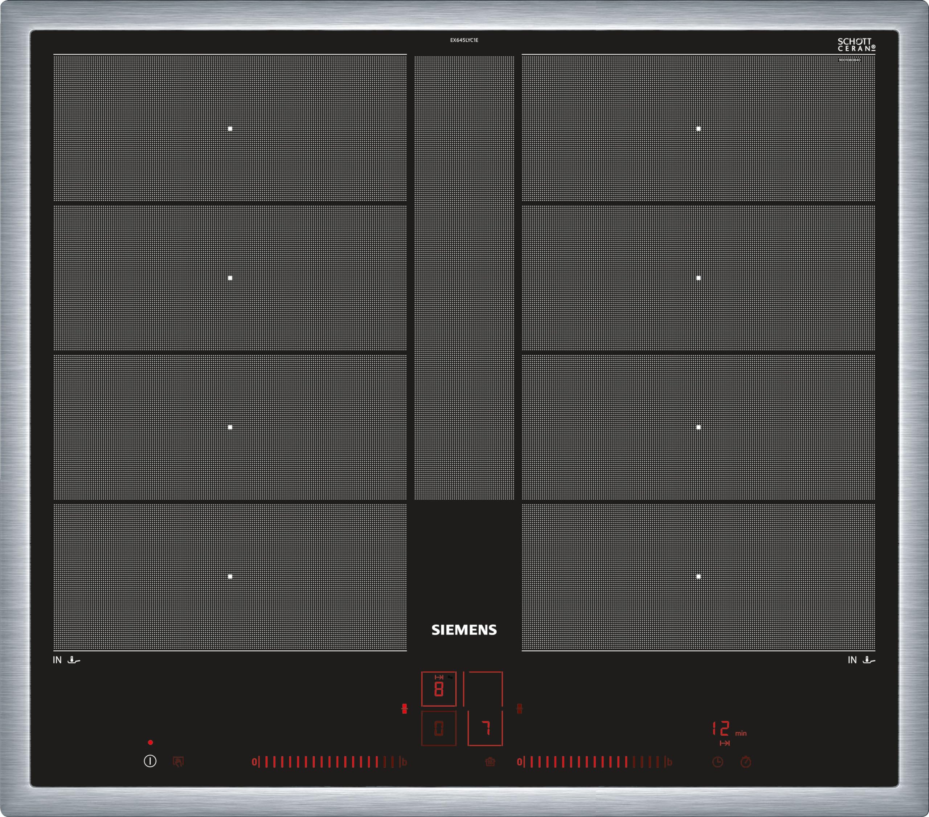Set left power slider to 0
The image size is (929, 817).
(x=254, y=762)
